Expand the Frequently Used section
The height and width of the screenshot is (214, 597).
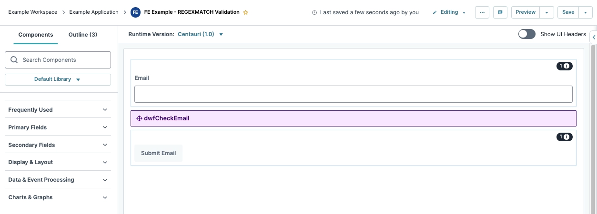[x=58, y=109]
